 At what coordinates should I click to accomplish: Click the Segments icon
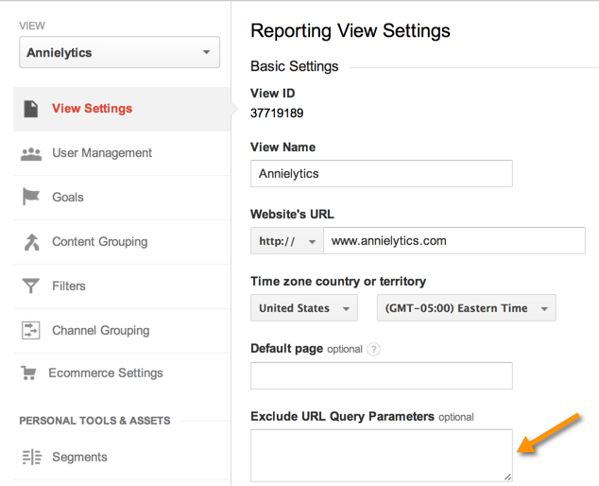point(32,457)
